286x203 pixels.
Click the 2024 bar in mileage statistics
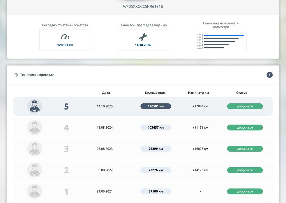(x=221, y=39)
